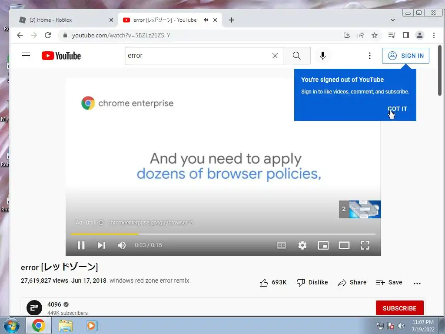Click the install/download icon in address bar
Viewport: 445px width, 334px height.
(346, 35)
